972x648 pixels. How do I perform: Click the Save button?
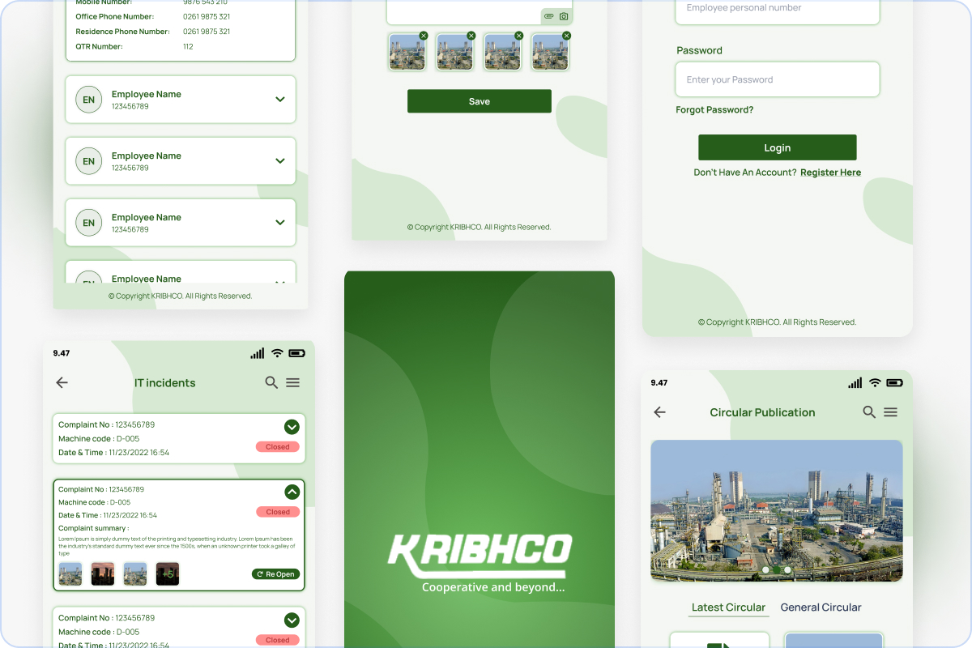480,101
